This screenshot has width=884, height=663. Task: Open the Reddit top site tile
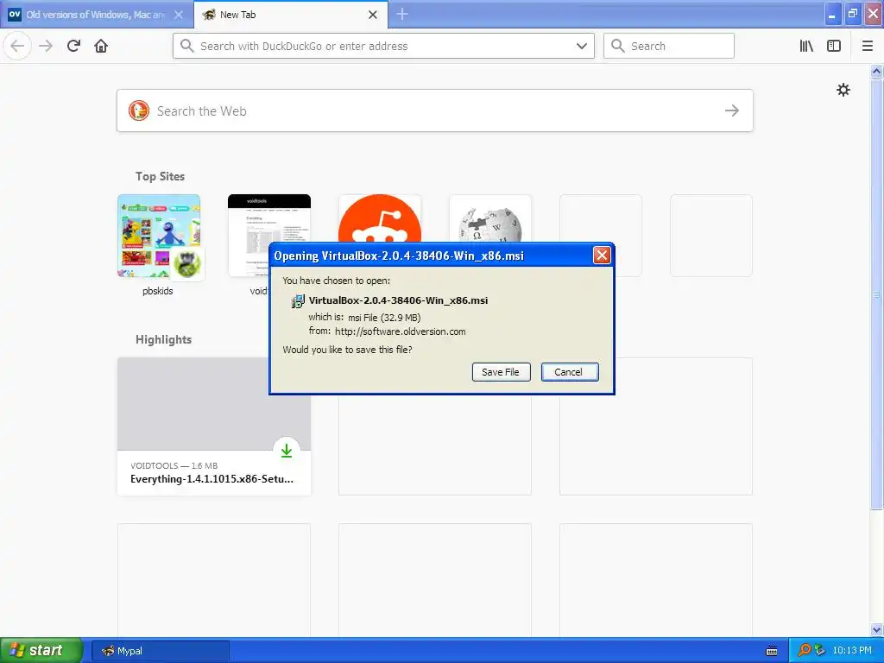click(x=380, y=218)
